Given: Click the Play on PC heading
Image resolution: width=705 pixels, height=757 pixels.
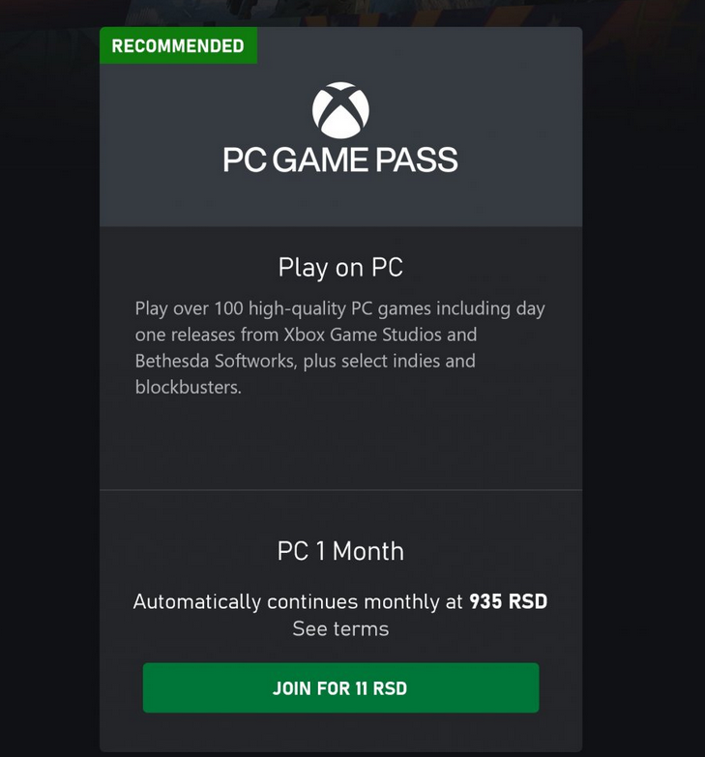Looking at the screenshot, I should click(340, 267).
